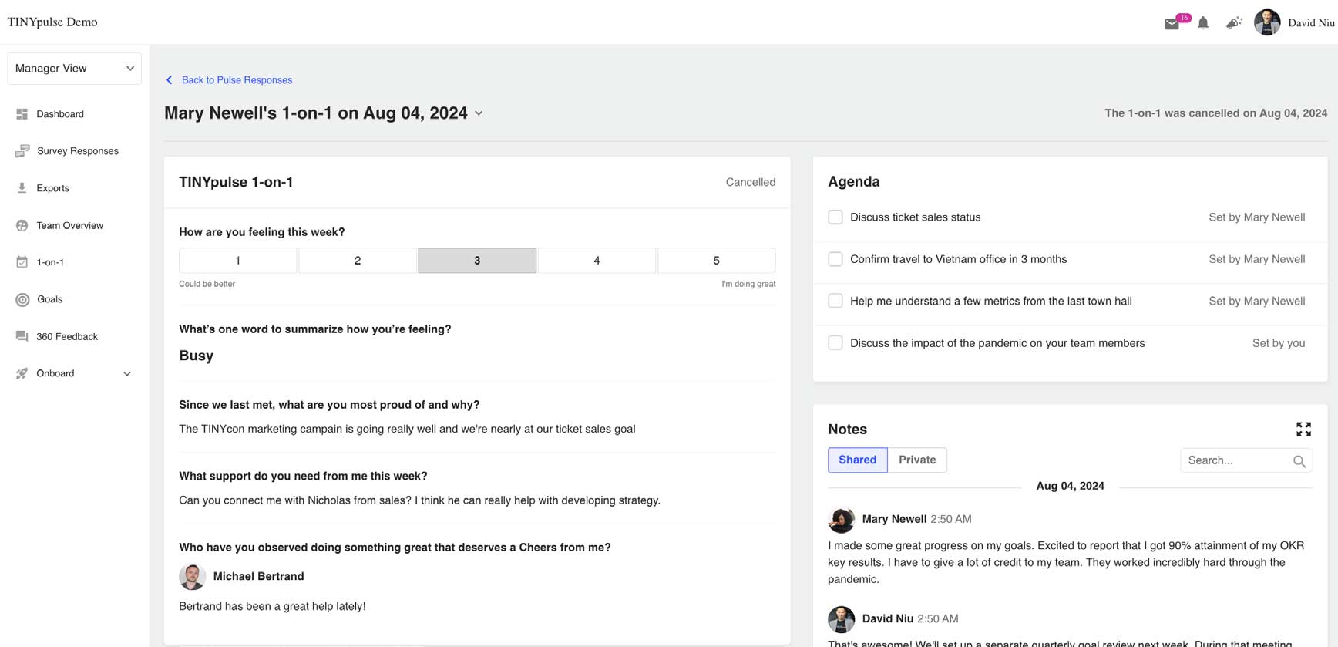Select feeling rating 4
This screenshot has width=1338, height=647.
click(x=597, y=261)
